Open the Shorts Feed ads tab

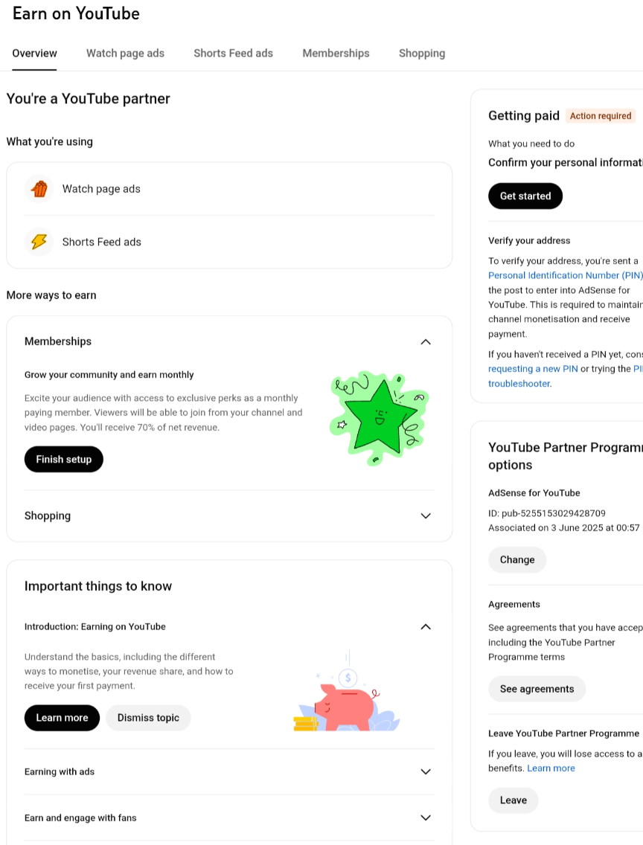[x=233, y=54]
